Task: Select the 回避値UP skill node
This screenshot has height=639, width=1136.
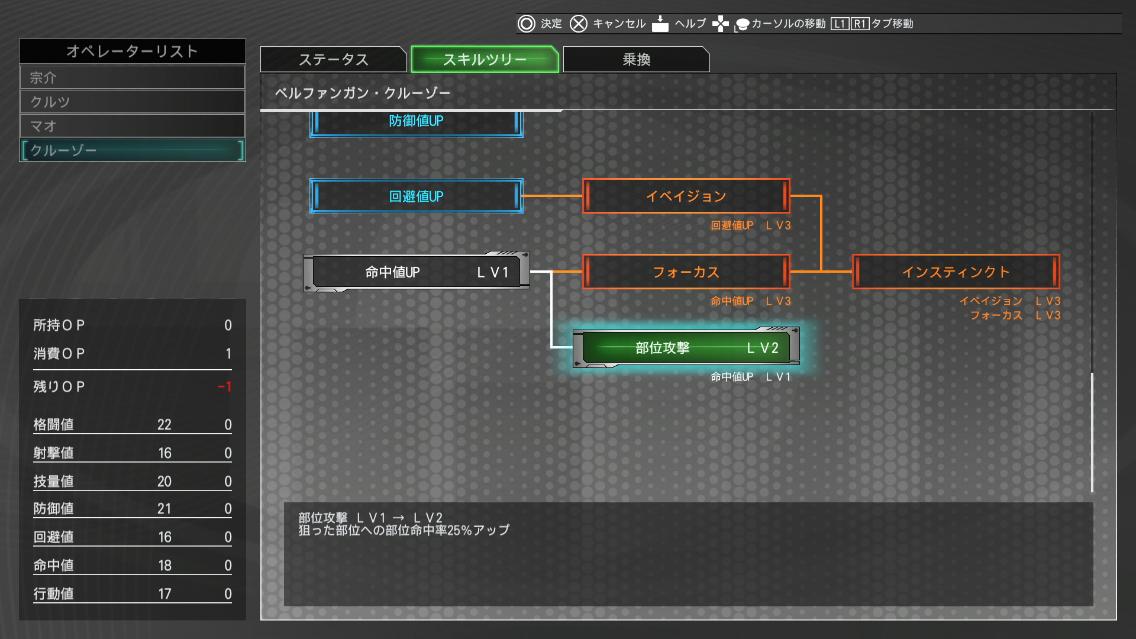Action: (x=416, y=196)
